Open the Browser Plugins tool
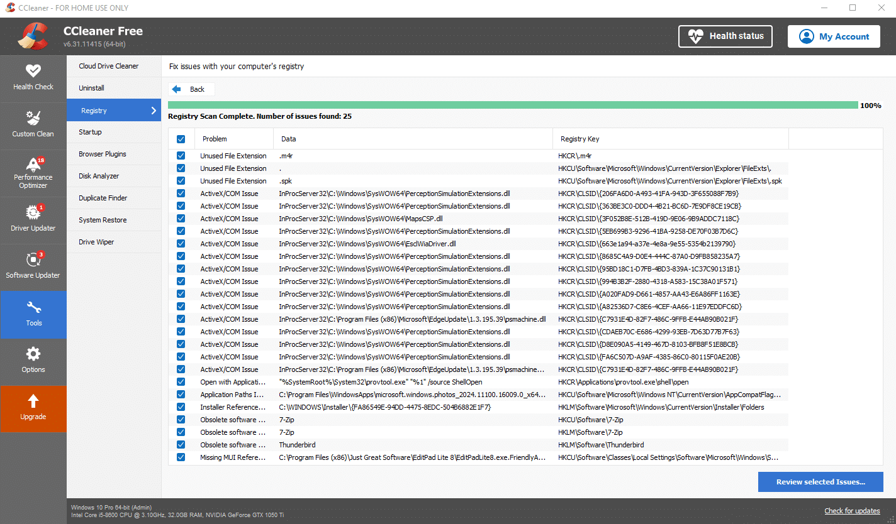 114,154
